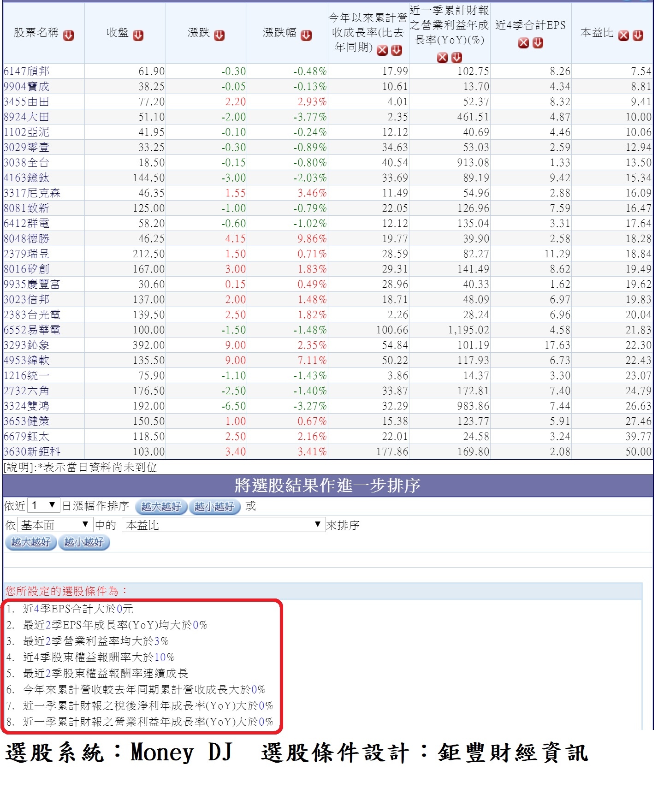
Task: Open stock link 3029零壹
Action: 26,148
